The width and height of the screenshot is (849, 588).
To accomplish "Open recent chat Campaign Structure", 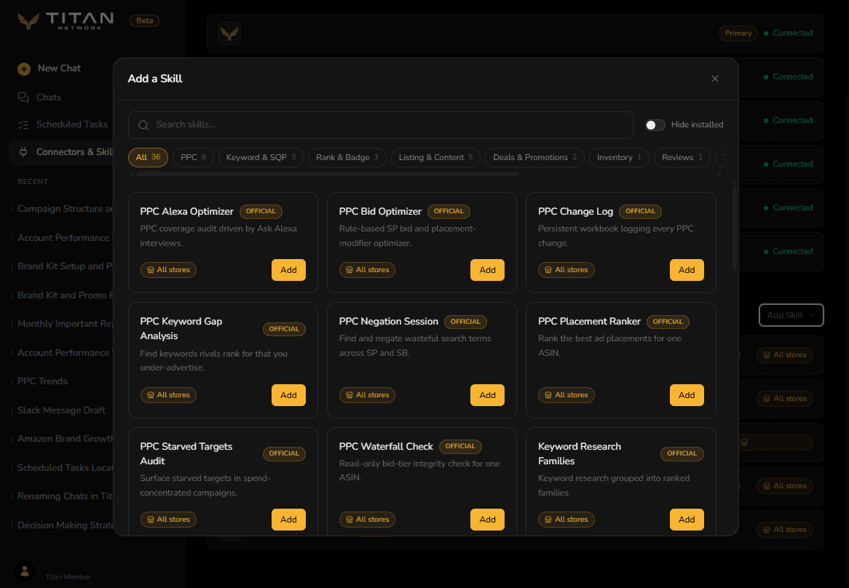I will click(65, 209).
